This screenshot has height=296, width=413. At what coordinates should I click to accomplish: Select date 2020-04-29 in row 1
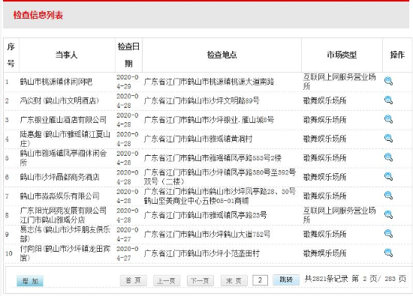pos(128,82)
